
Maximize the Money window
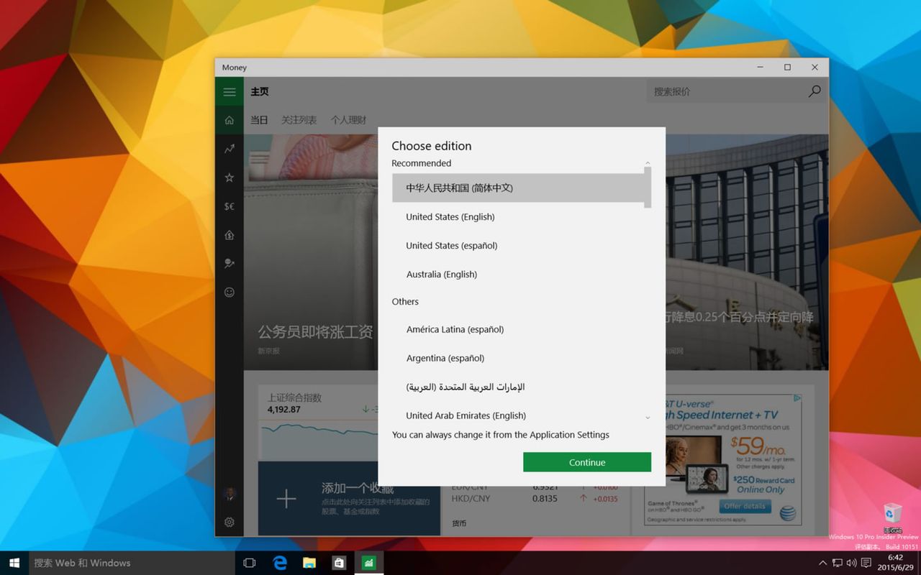787,67
